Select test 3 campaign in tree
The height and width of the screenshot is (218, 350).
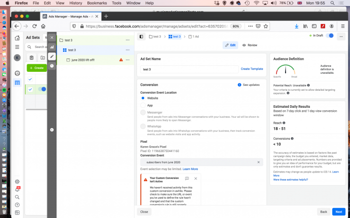pyautogui.click(x=68, y=40)
